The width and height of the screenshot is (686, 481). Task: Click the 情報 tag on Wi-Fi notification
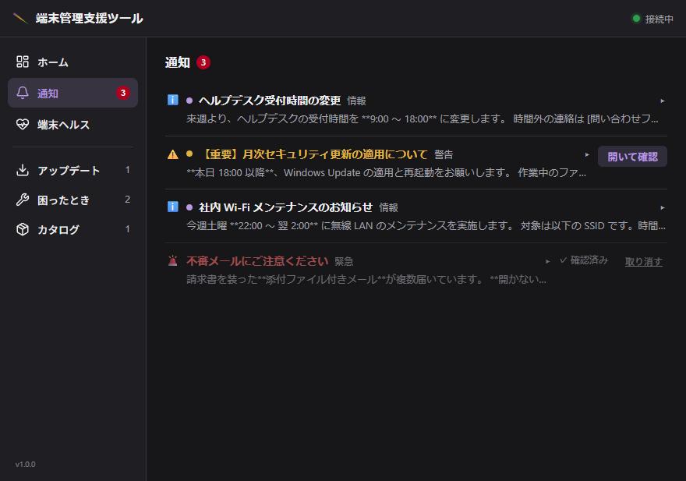pos(388,207)
